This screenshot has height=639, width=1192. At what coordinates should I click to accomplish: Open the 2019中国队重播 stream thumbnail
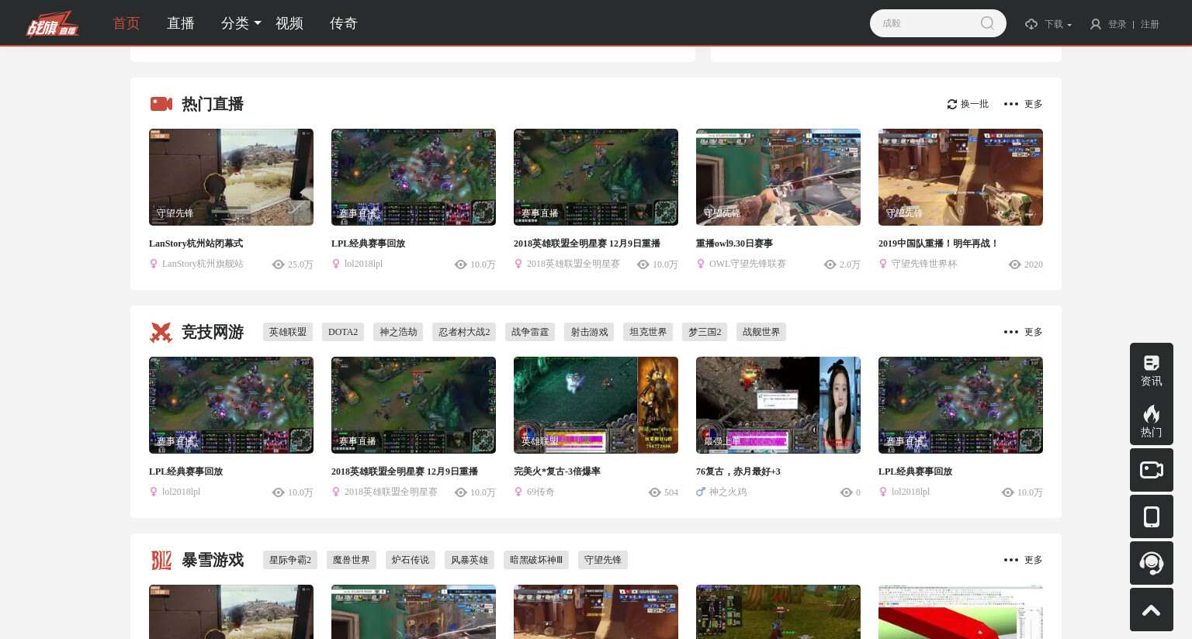click(961, 177)
